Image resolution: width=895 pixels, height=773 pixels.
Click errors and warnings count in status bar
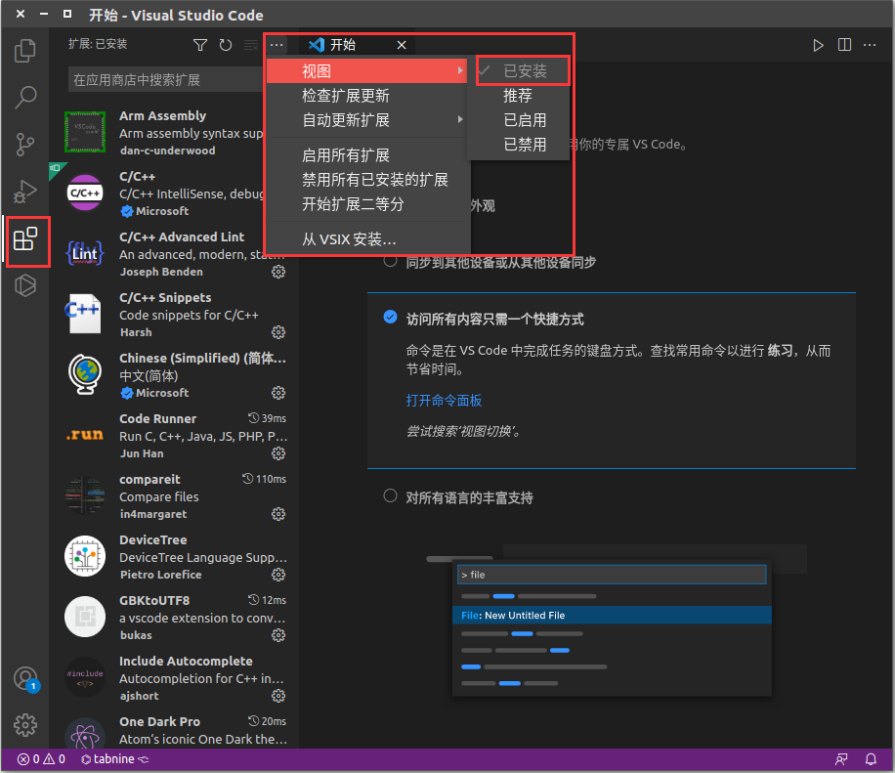tap(41, 759)
